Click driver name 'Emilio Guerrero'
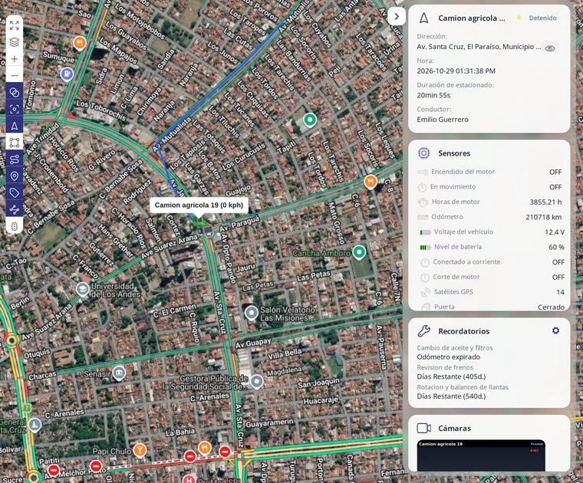Image resolution: width=583 pixels, height=483 pixels. (x=443, y=120)
